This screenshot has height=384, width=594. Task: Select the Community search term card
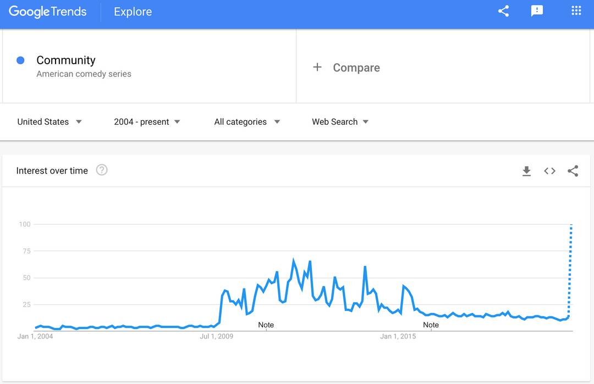tap(148, 66)
